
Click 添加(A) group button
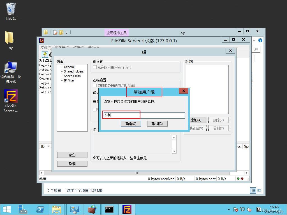(x=198, y=120)
